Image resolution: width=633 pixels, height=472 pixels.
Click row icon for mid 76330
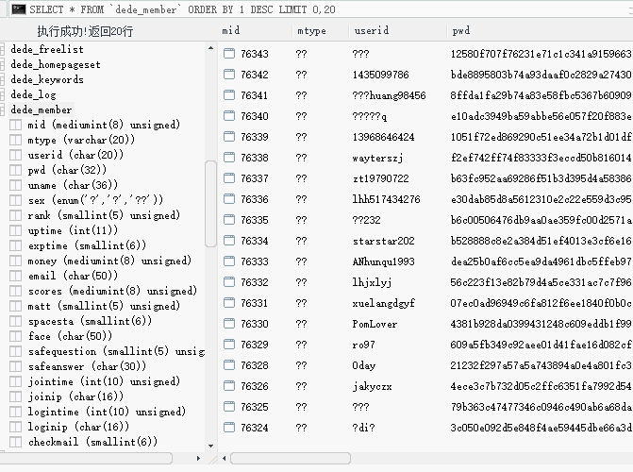click(x=229, y=323)
